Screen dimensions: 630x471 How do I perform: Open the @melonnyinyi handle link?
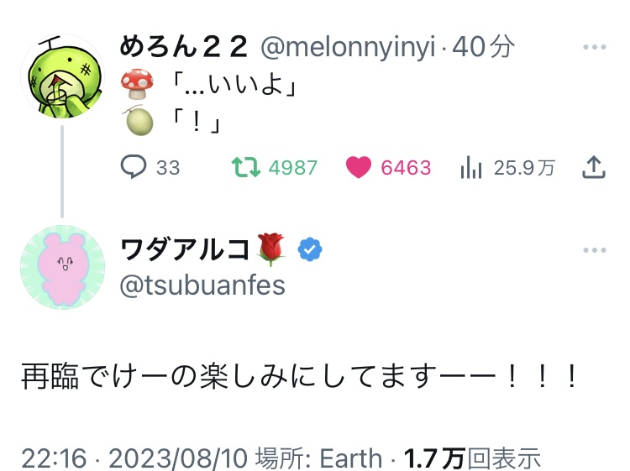pos(349,48)
